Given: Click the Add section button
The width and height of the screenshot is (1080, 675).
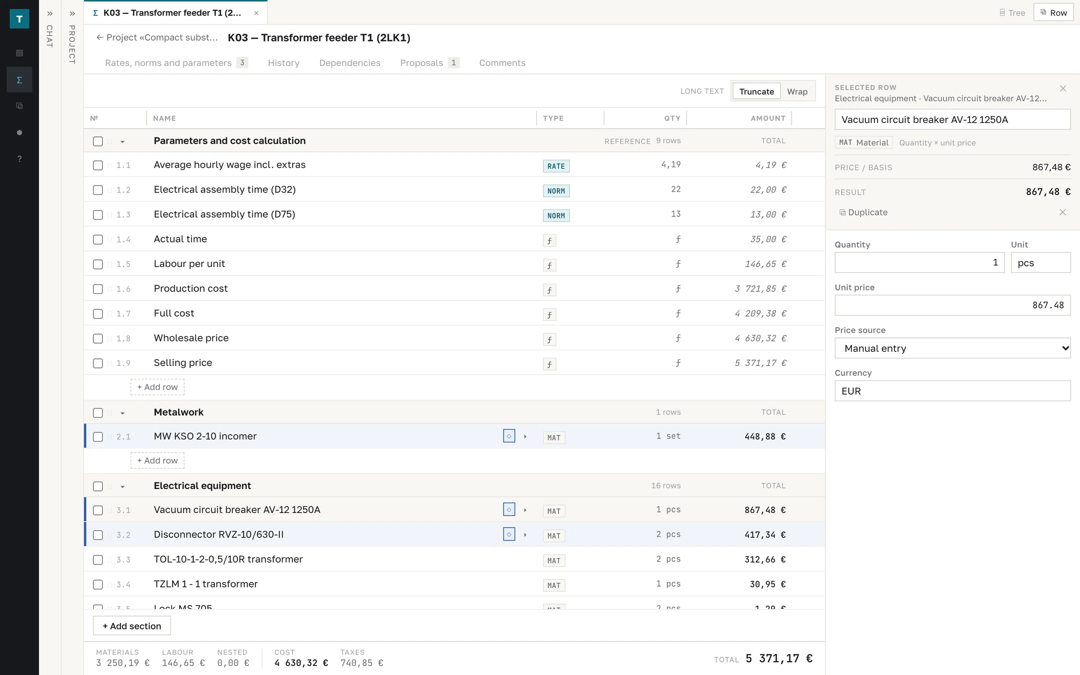Looking at the screenshot, I should 132,626.
